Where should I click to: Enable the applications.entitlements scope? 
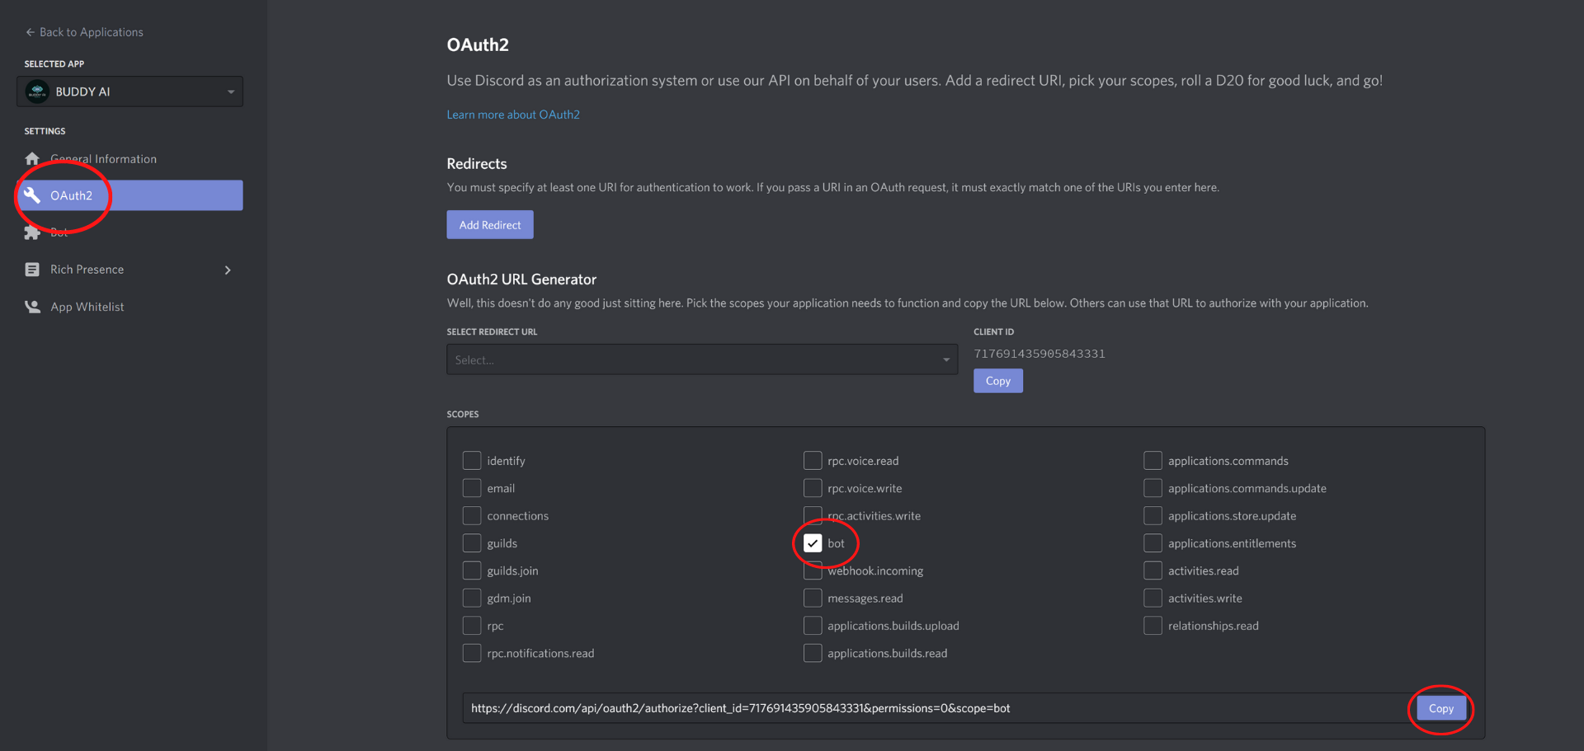(1153, 543)
